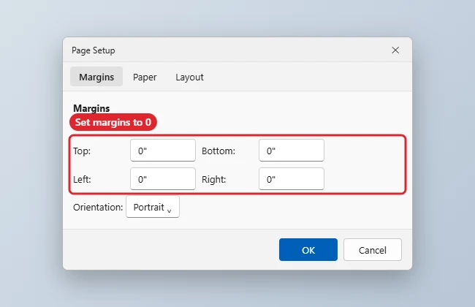Open the Paper tab
The width and height of the screenshot is (475, 307).
[145, 77]
